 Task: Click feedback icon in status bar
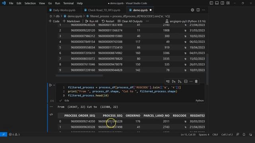[237, 134]
